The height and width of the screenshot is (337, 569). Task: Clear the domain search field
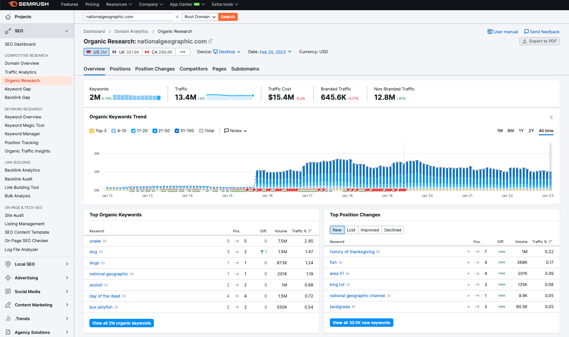[177, 17]
